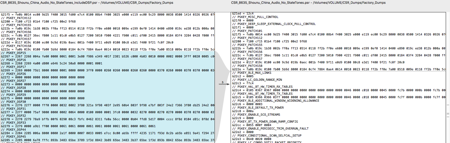
Task: Select the PSKEY_DSP15 line in left pane
Action: pyautogui.click(x=16, y=53)
